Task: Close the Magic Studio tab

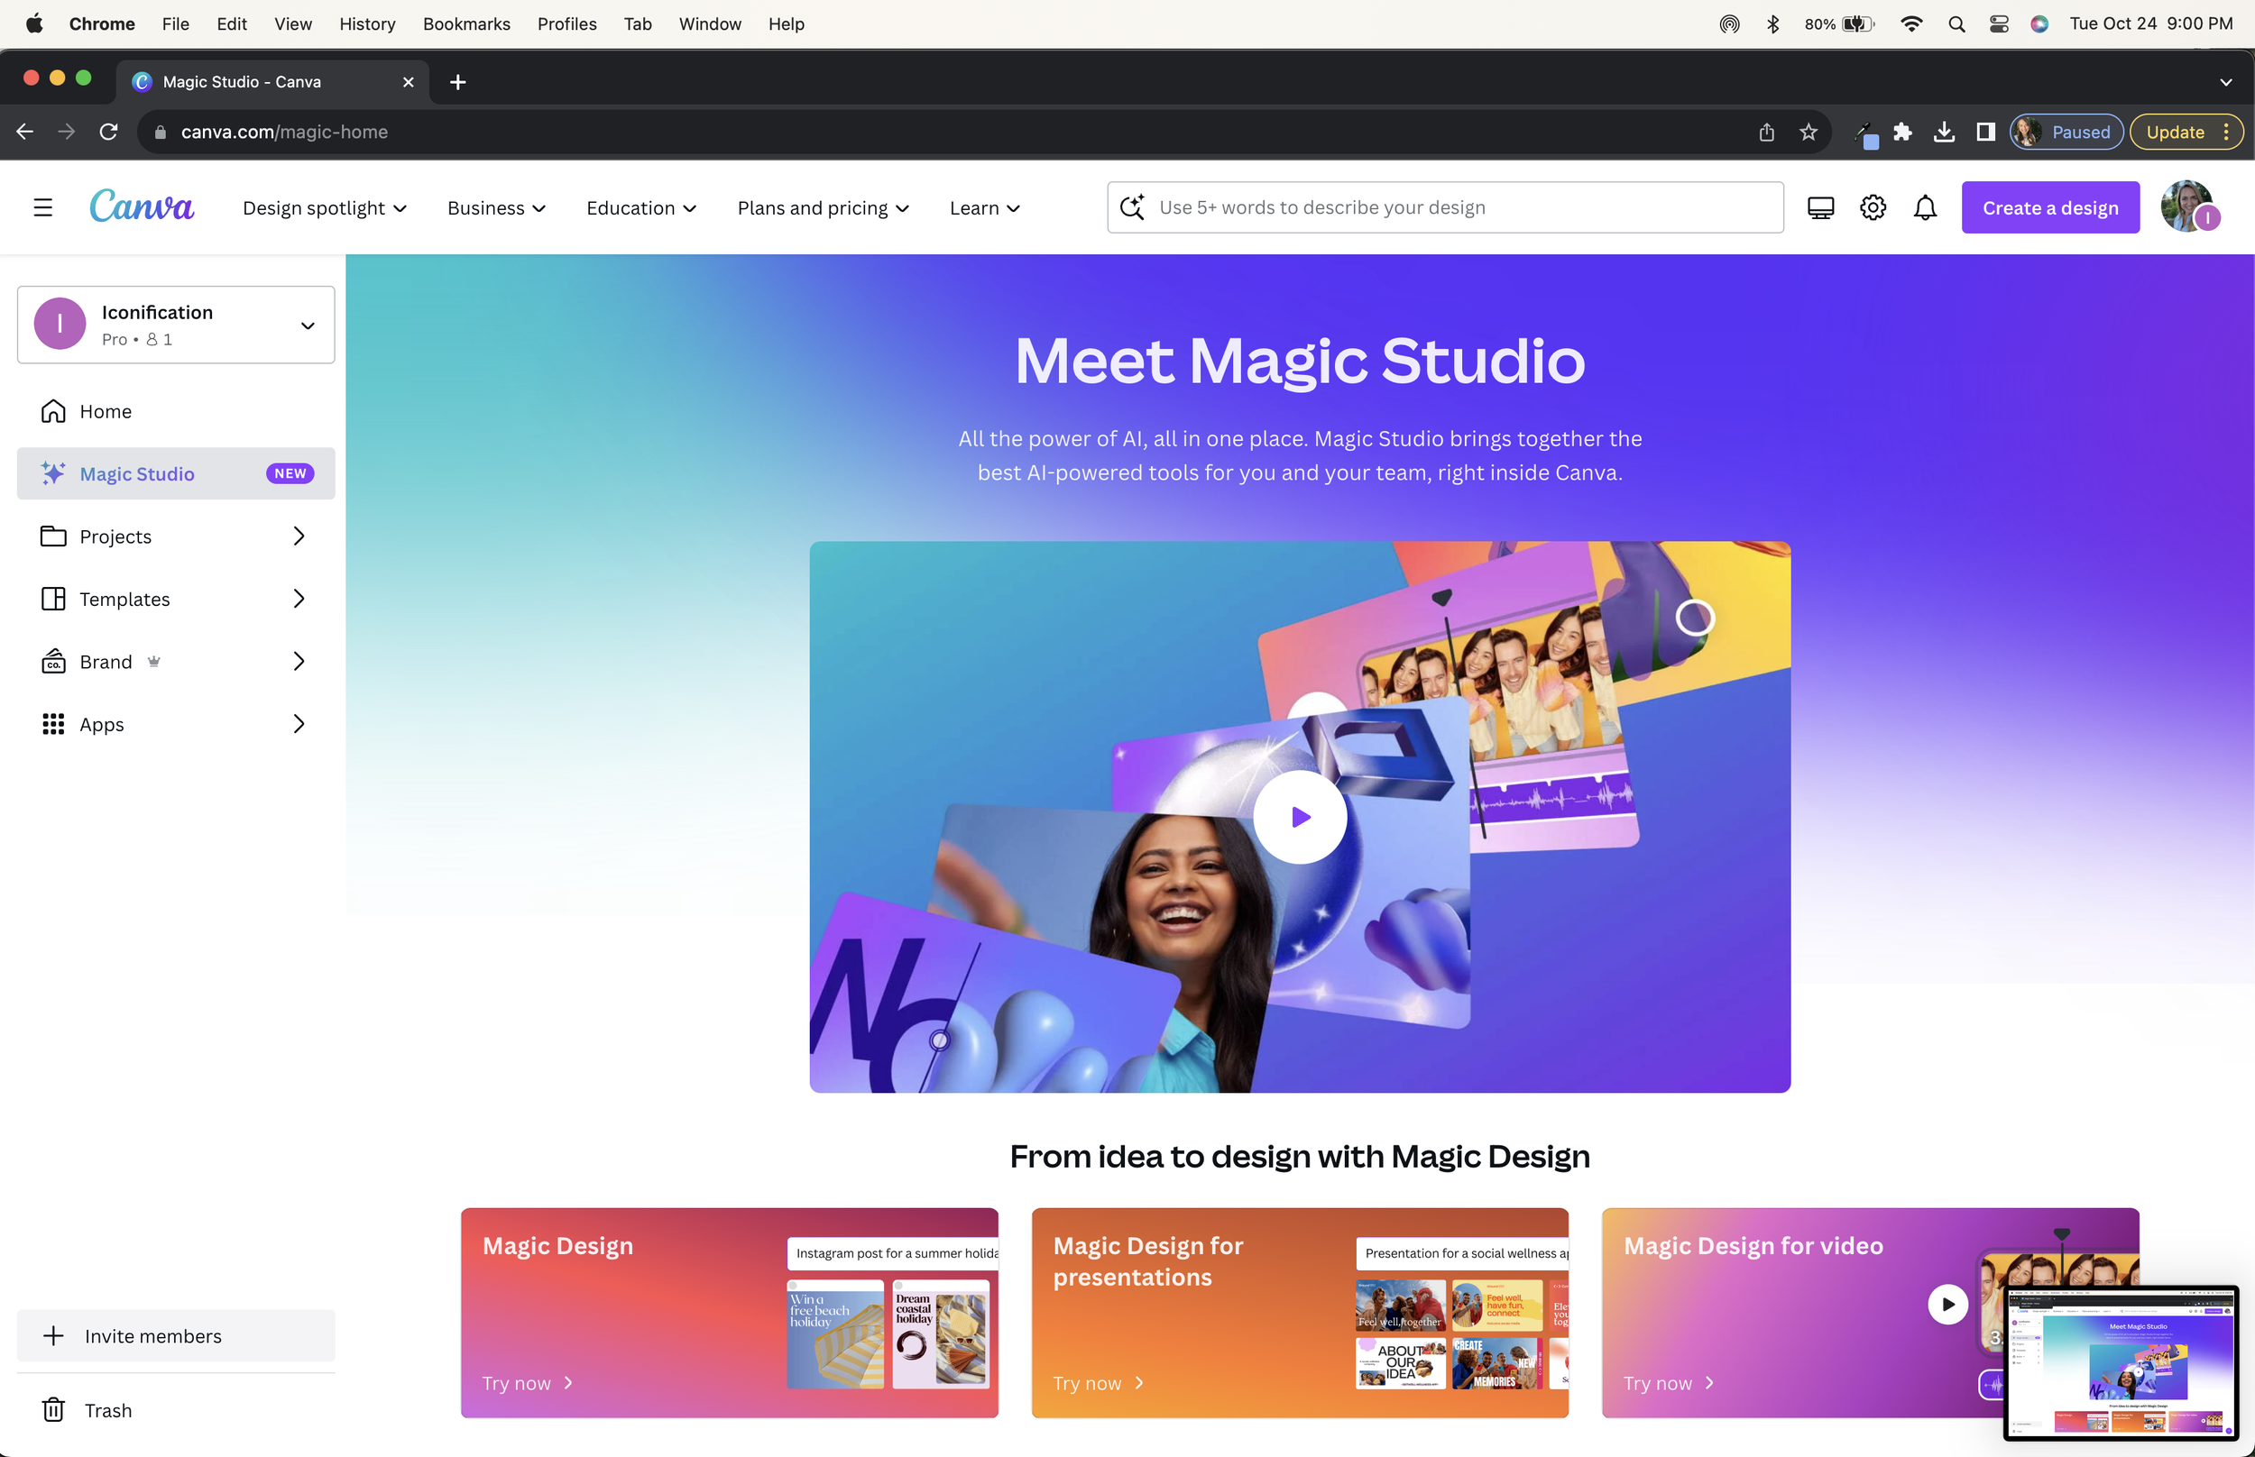Action: pos(408,82)
